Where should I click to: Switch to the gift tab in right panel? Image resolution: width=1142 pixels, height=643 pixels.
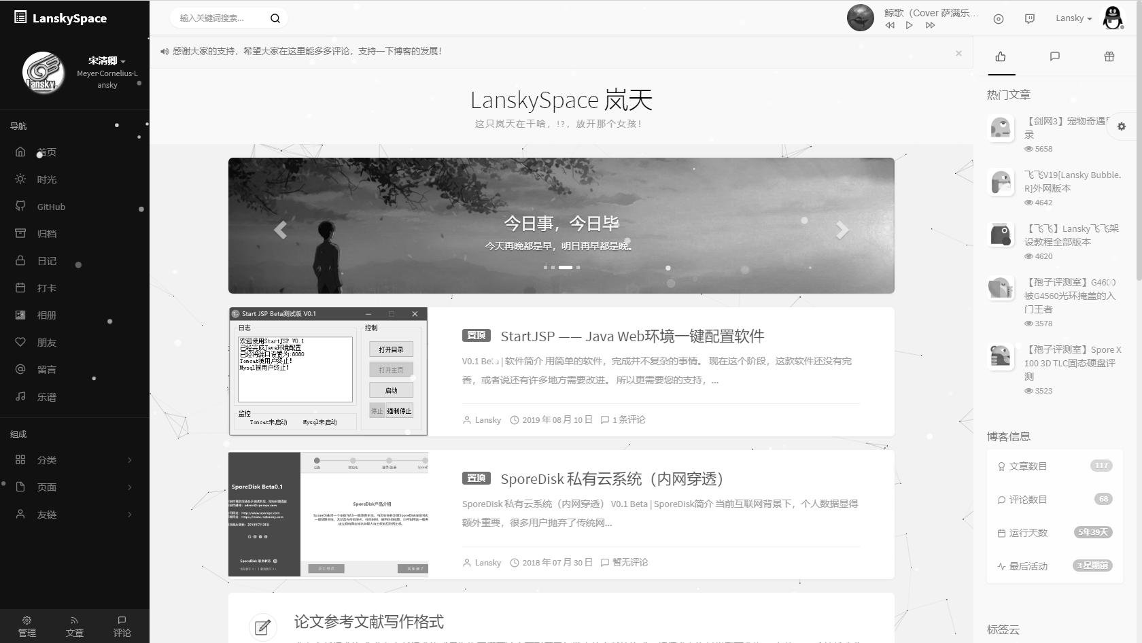click(x=1109, y=56)
